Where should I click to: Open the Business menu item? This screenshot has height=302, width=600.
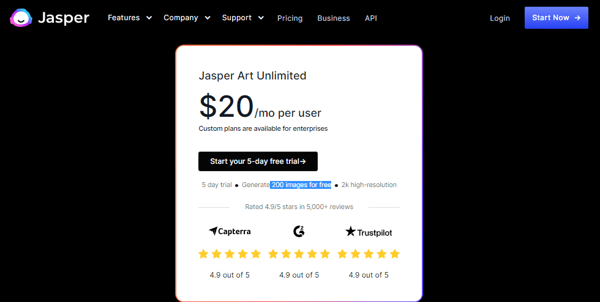click(x=334, y=18)
